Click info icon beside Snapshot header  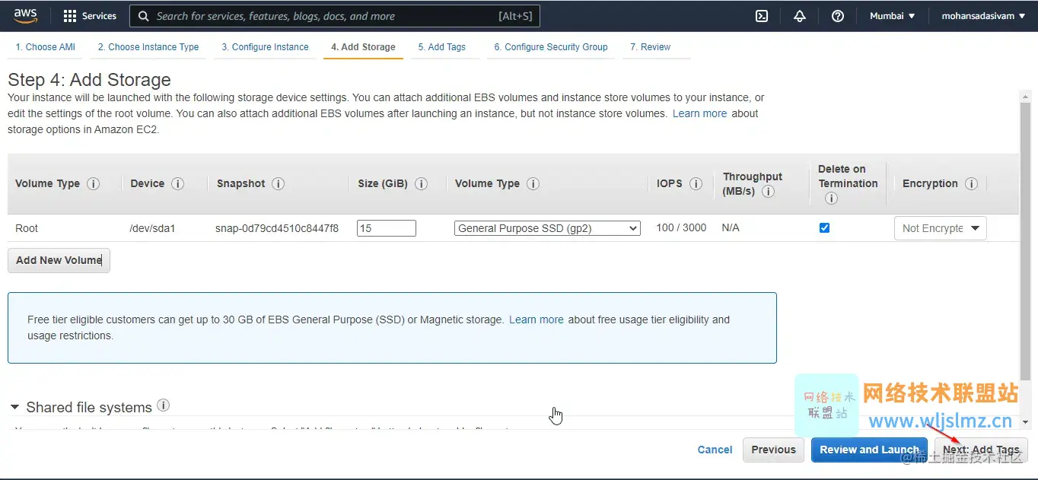pos(279,183)
